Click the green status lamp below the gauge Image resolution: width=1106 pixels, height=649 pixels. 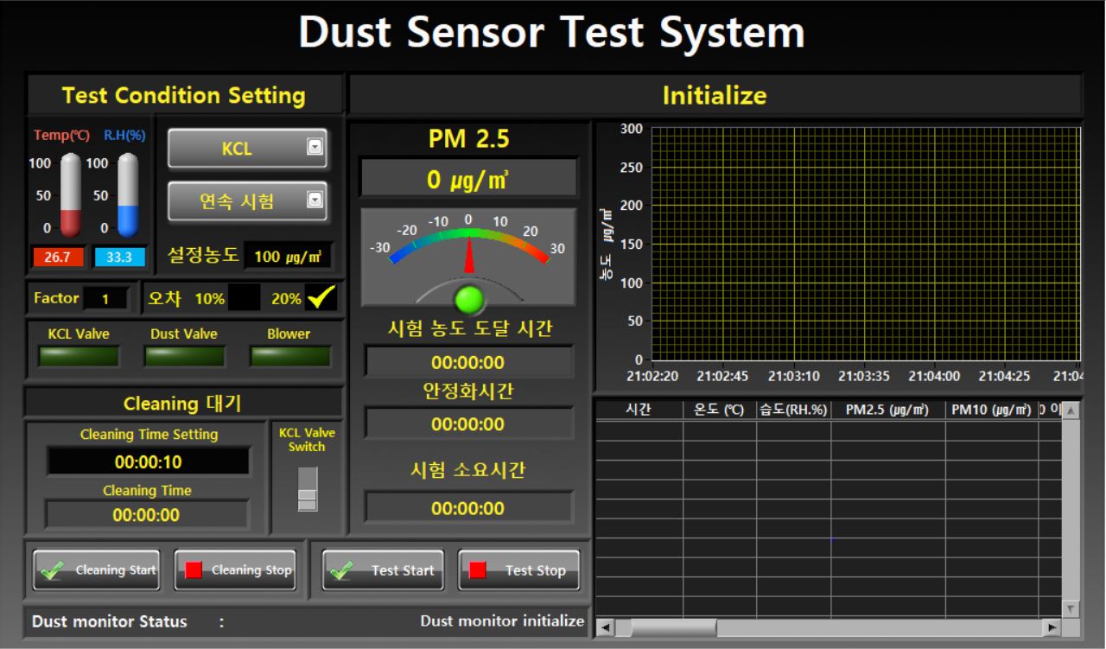click(x=468, y=298)
